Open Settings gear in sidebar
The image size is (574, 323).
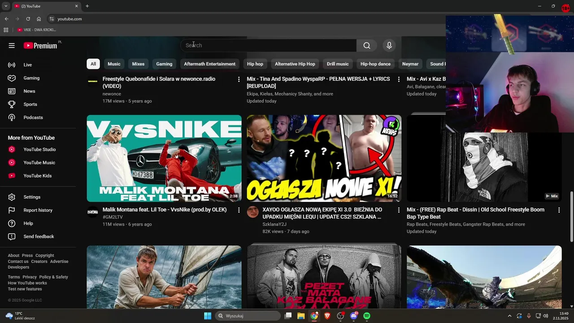click(12, 197)
